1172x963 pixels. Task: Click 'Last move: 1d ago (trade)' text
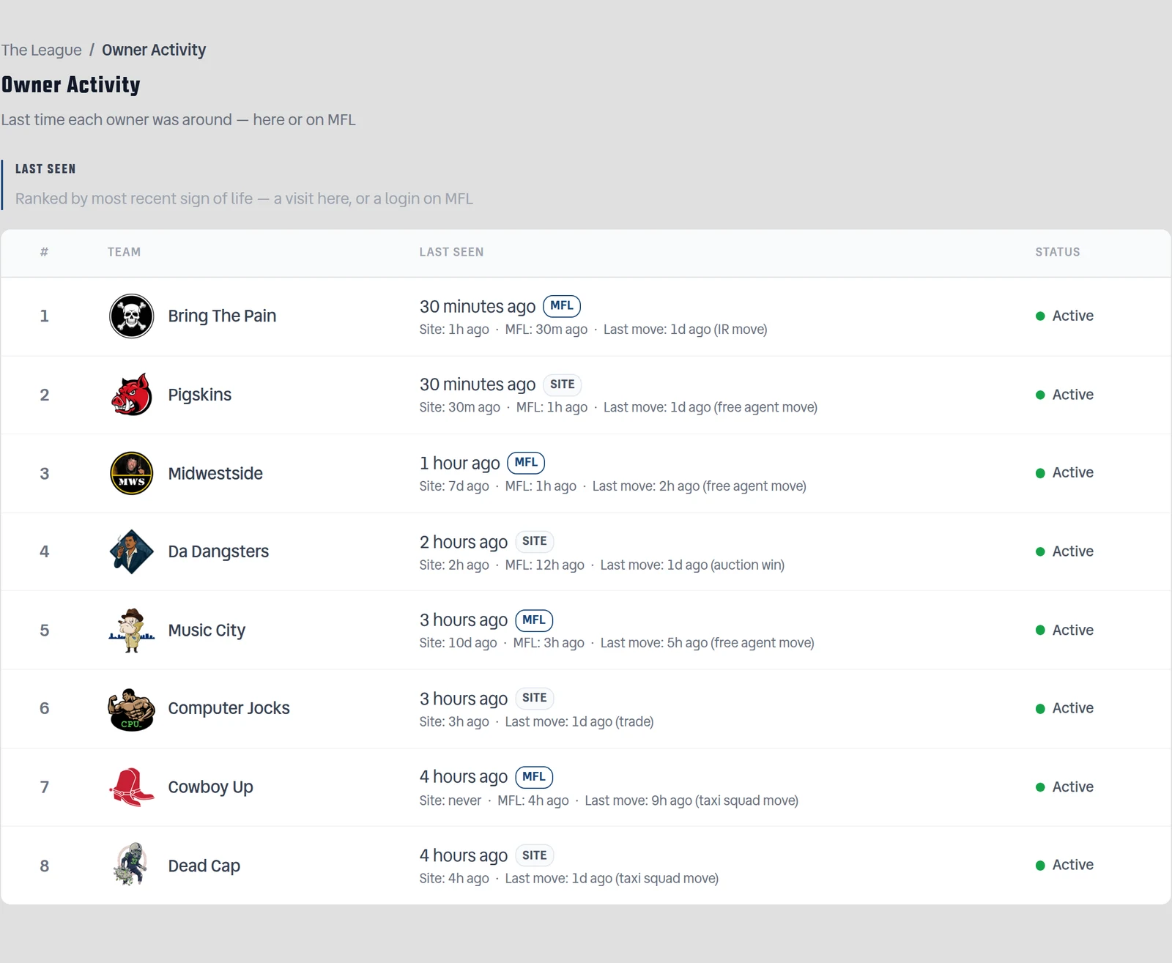point(579,721)
